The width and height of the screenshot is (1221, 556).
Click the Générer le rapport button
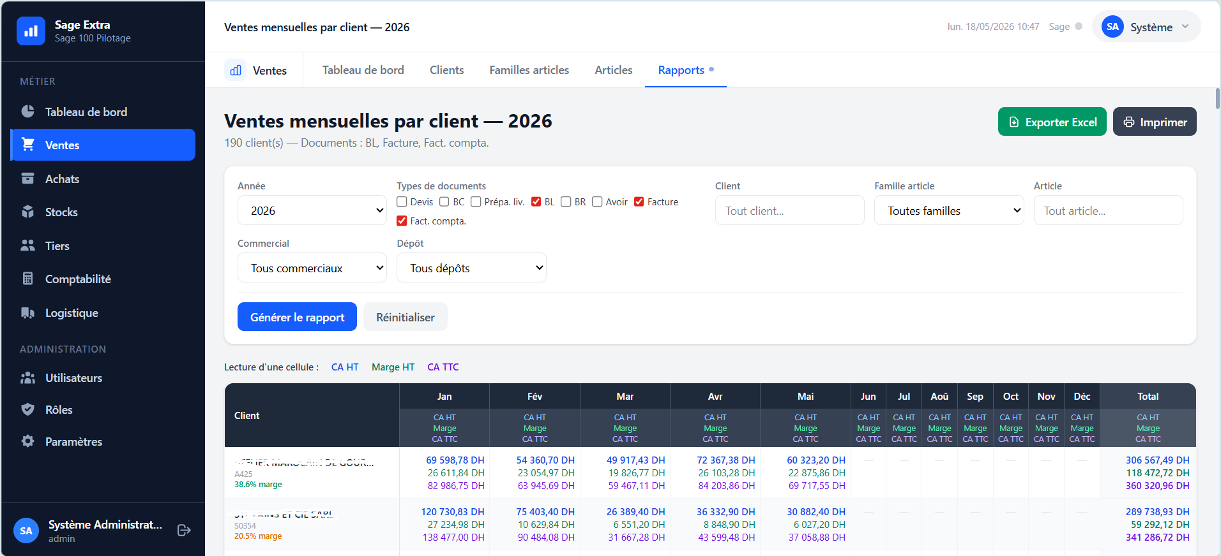[297, 317]
